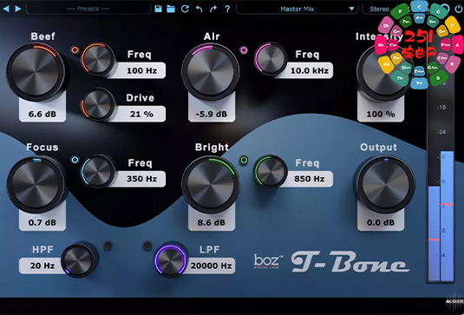Open preset folder icon
Image resolution: width=464 pixels, height=315 pixels.
[171, 9]
